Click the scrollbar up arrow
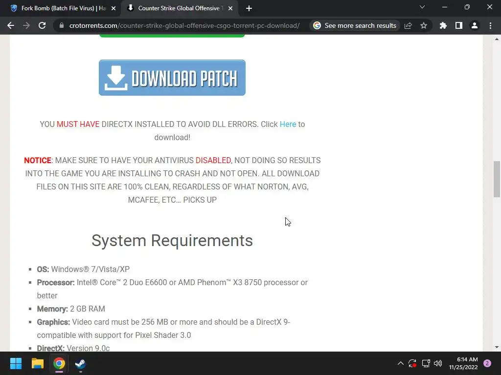This screenshot has width=501, height=375. 497,39
